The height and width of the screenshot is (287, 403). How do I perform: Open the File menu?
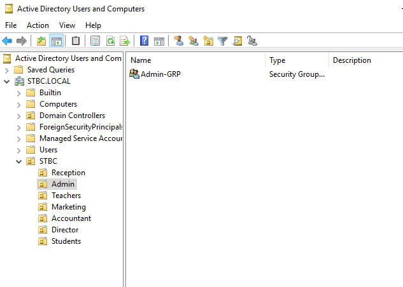[x=11, y=25]
